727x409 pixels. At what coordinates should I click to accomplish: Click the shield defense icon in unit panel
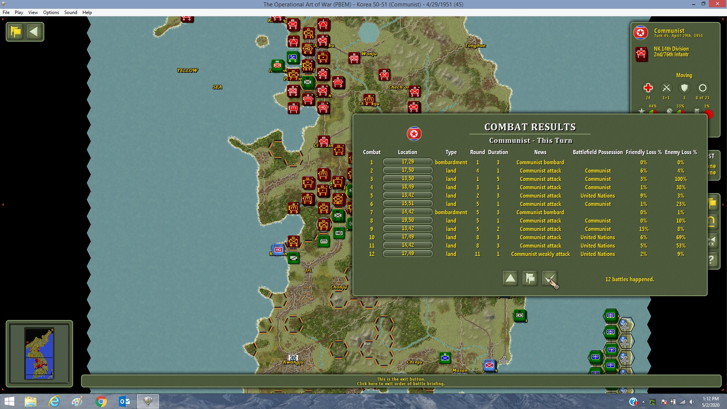click(x=684, y=88)
